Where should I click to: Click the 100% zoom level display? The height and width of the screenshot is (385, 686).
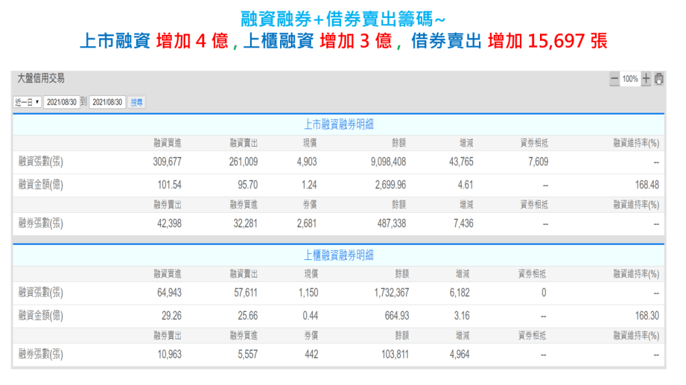(630, 79)
